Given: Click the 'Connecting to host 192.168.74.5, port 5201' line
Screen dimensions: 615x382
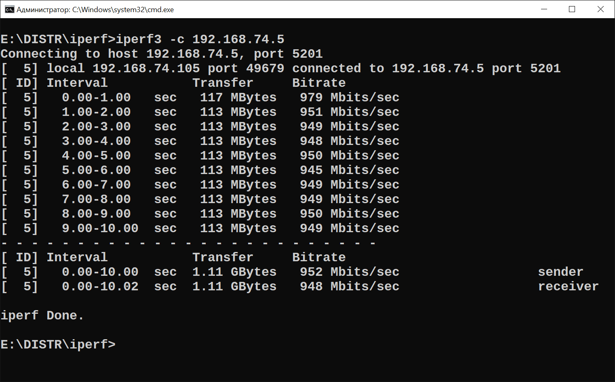Looking at the screenshot, I should (x=162, y=54).
